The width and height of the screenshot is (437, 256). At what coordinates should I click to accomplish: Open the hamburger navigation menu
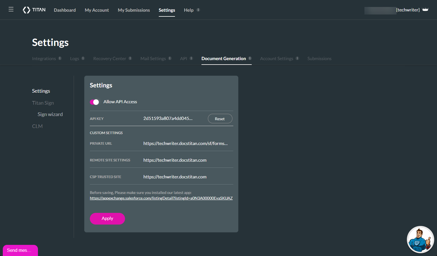tap(11, 9)
